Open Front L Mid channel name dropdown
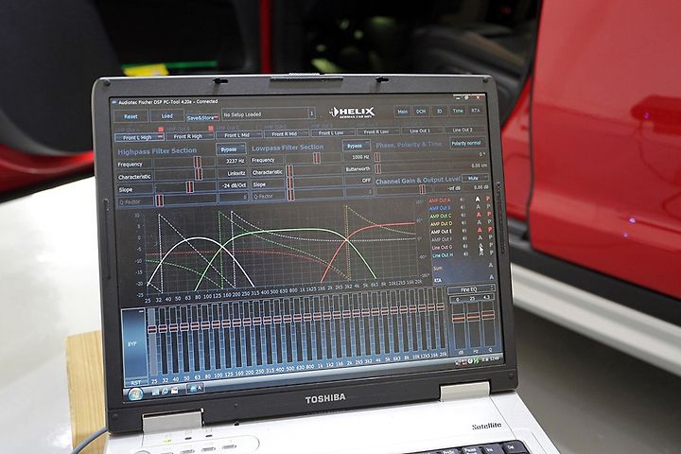Image resolution: width=681 pixels, height=454 pixels. (x=238, y=135)
